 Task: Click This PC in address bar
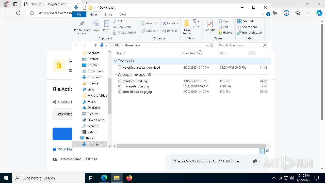point(114,45)
